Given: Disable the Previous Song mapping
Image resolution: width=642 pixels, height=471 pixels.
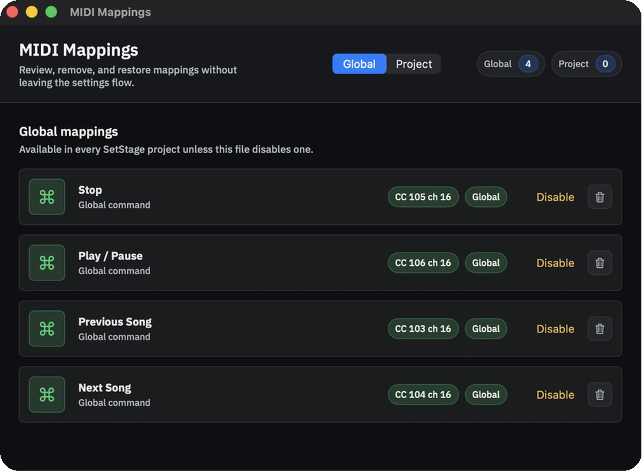Looking at the screenshot, I should click(x=555, y=329).
